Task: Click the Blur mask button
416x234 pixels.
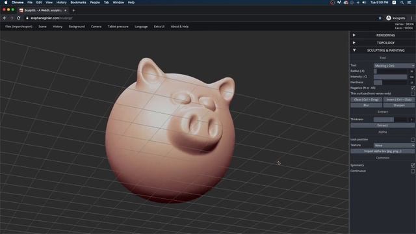Action: point(367,105)
